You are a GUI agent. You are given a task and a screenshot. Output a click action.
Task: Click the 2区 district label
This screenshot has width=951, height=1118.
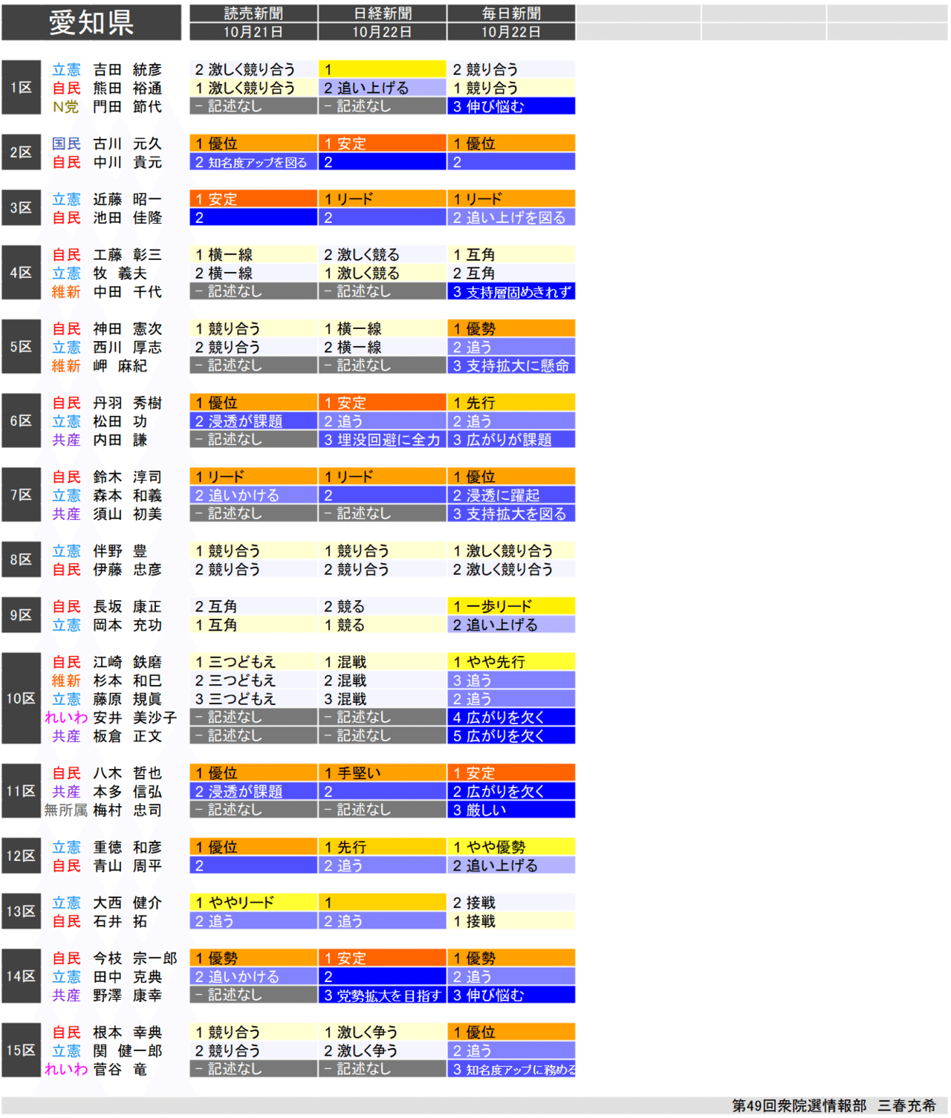tap(21, 152)
